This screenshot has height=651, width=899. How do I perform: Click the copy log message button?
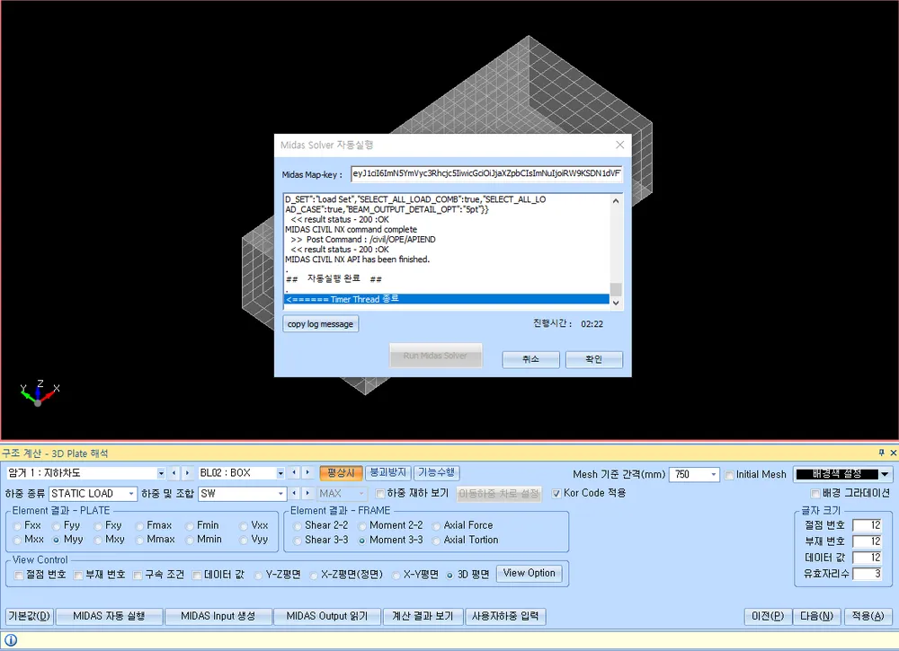tap(321, 324)
